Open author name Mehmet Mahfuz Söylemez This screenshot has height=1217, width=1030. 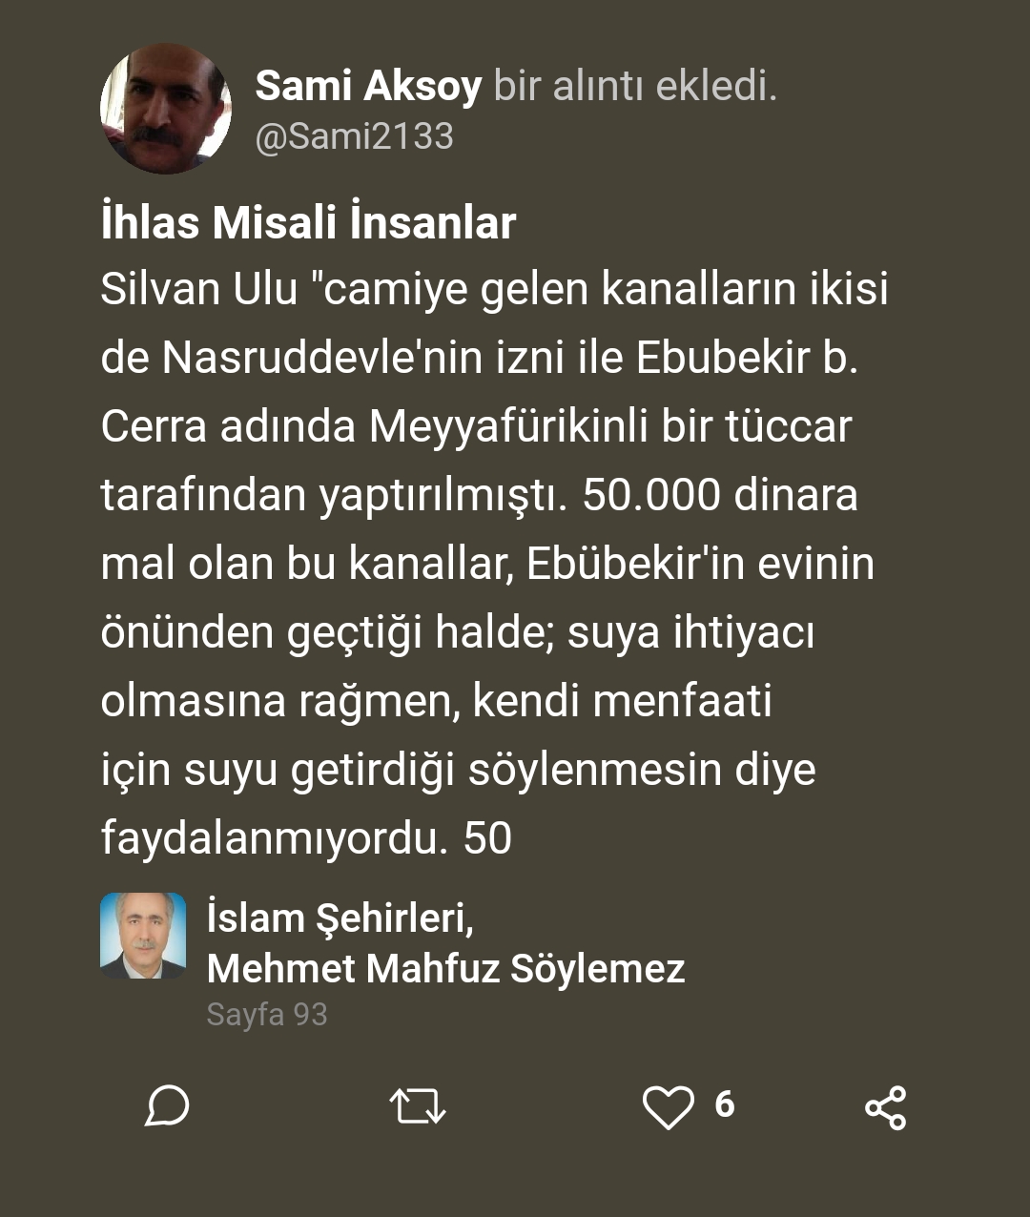pos(445,968)
